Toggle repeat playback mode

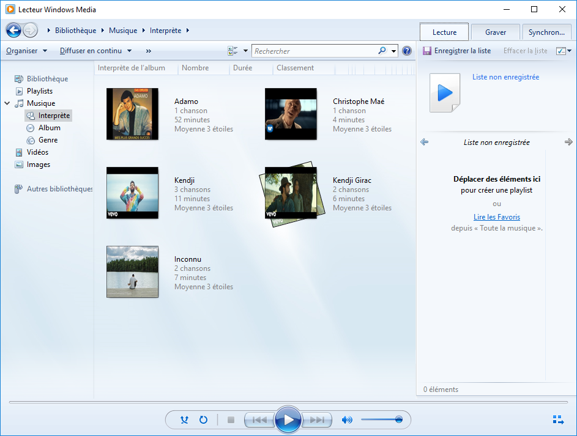(203, 419)
